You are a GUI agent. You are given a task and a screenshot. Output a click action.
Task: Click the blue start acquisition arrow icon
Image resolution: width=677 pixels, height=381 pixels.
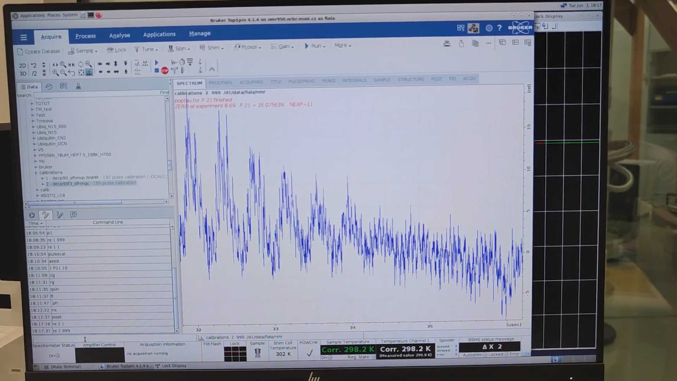[156, 63]
